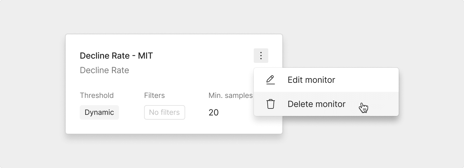Open the three-dot options menu
Screen dimensions: 464x168
261,56
